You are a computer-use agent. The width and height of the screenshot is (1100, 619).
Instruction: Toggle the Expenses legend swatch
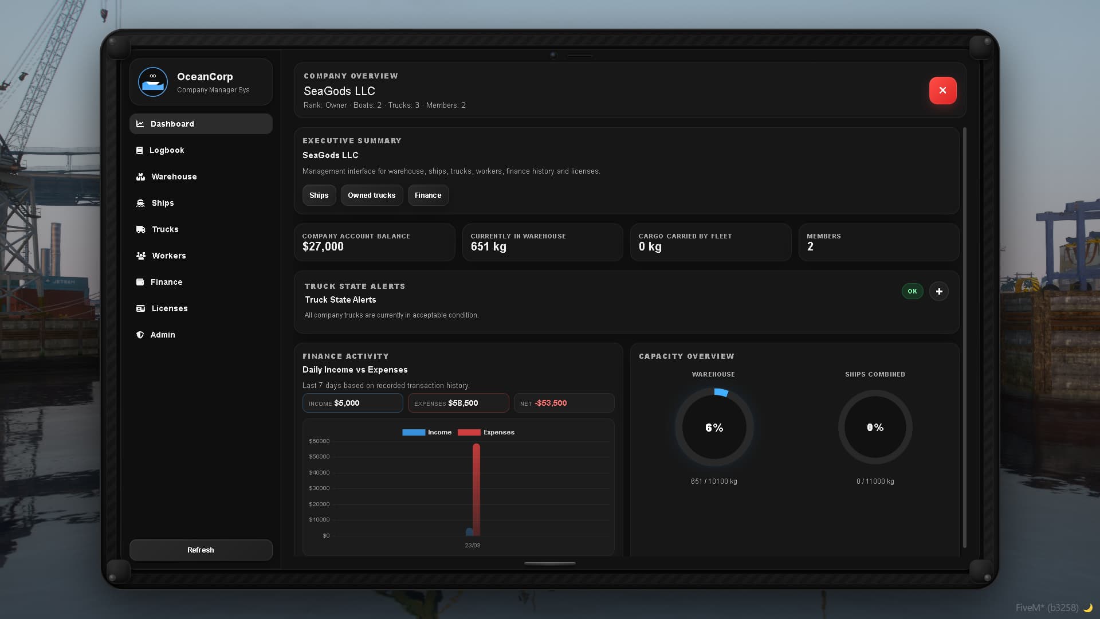click(x=469, y=433)
